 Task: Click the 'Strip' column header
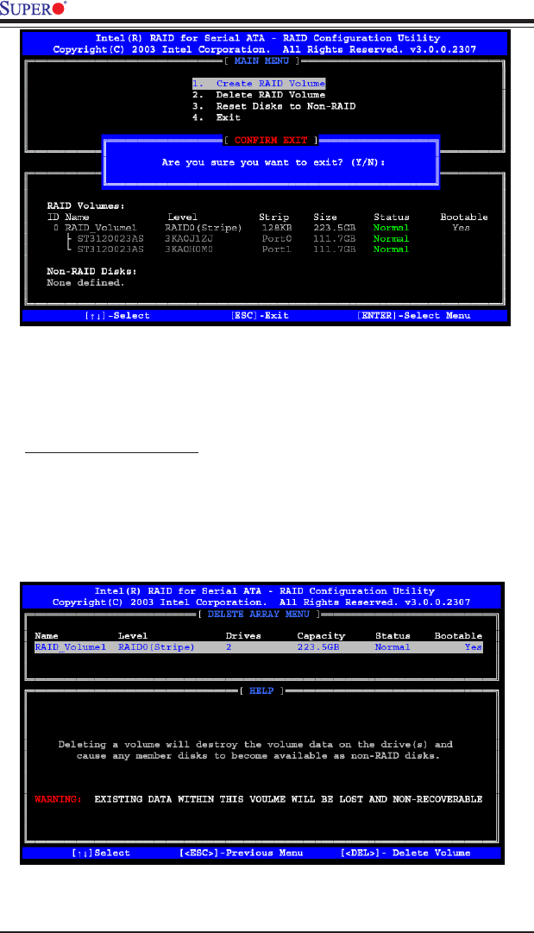tap(274, 217)
